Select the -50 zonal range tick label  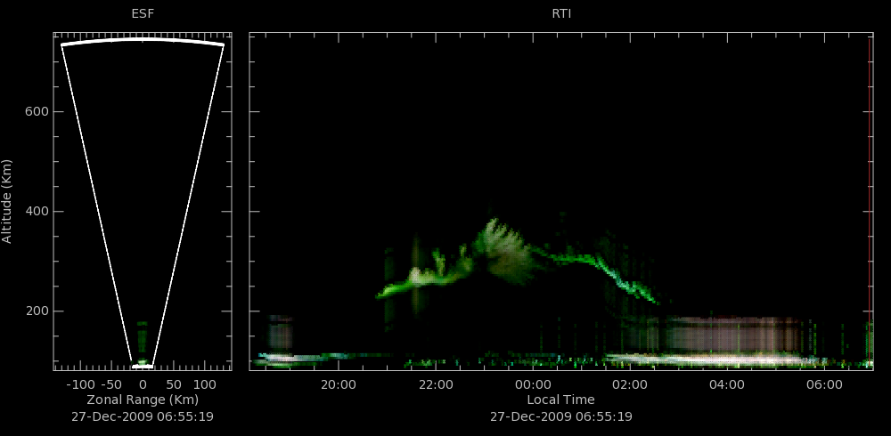click(x=111, y=385)
